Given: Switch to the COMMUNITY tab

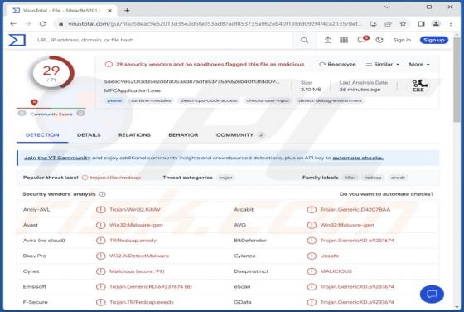Looking at the screenshot, I should [x=239, y=135].
